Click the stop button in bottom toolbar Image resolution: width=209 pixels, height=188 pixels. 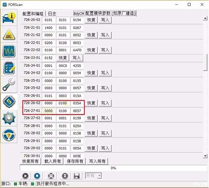pyautogui.click(x=37, y=176)
